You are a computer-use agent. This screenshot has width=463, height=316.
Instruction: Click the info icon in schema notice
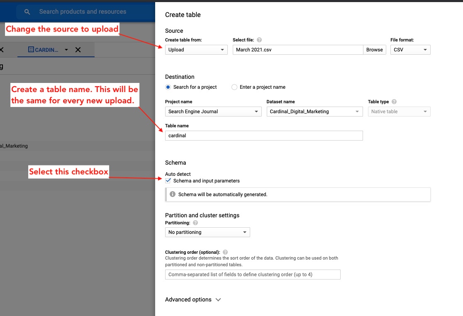tap(173, 194)
